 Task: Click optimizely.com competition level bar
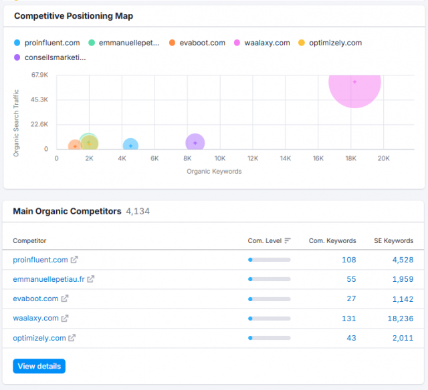pyautogui.click(x=269, y=338)
